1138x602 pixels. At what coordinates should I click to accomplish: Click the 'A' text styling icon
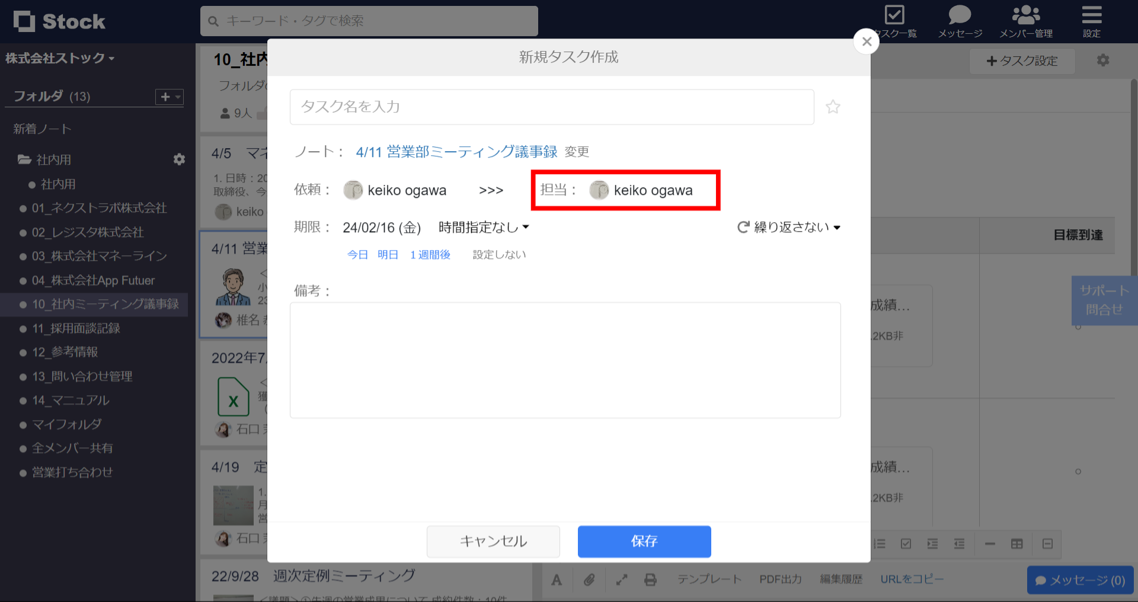coord(556,579)
